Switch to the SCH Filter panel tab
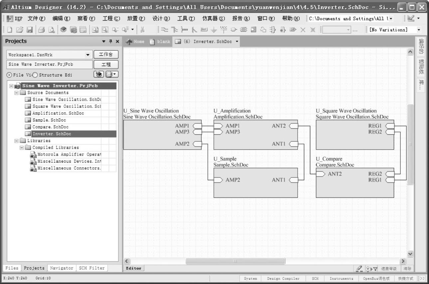Screen dimensions: 429x284 point(92,268)
